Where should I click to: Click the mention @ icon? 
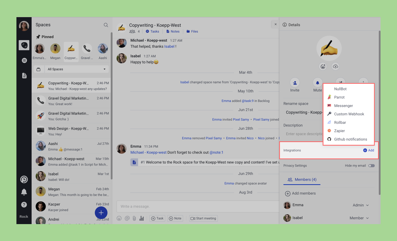point(127,219)
